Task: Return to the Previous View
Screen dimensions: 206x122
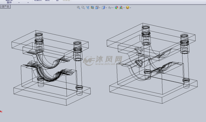Action: coord(88,7)
